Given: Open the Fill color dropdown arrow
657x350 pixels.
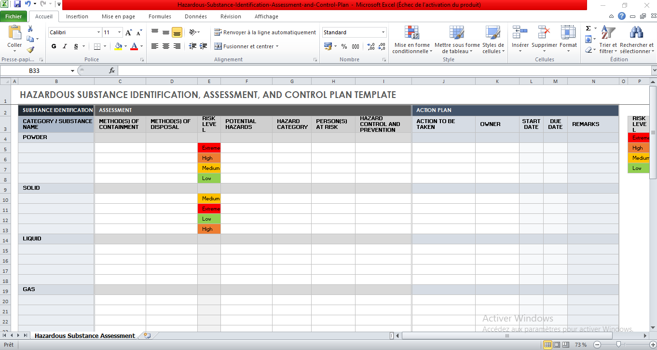Looking at the screenshot, I should pos(125,46).
